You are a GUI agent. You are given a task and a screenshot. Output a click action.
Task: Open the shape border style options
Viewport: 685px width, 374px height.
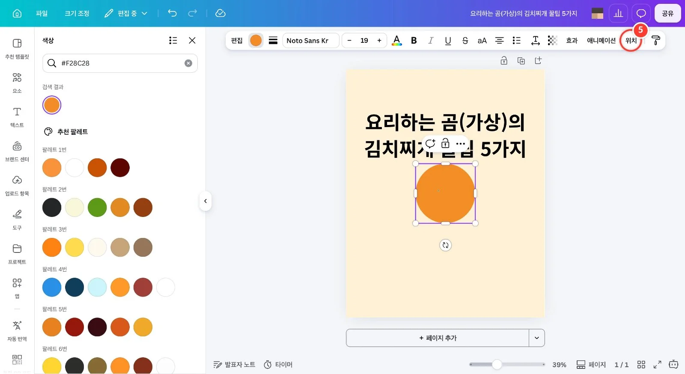[273, 41]
